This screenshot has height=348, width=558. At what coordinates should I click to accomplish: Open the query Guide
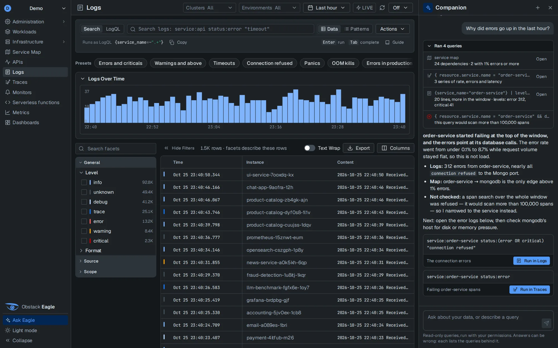coord(395,42)
